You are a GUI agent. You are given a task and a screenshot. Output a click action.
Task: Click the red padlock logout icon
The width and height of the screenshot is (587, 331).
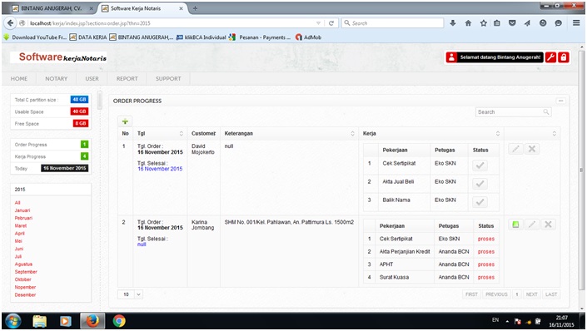[x=564, y=57]
